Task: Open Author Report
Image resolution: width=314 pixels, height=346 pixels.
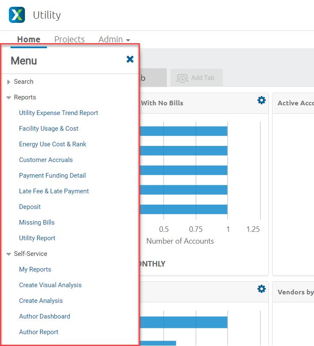Action: (38, 332)
